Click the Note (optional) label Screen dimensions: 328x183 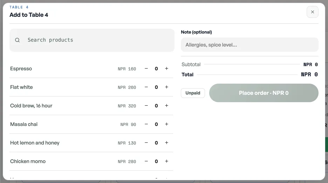tap(196, 32)
